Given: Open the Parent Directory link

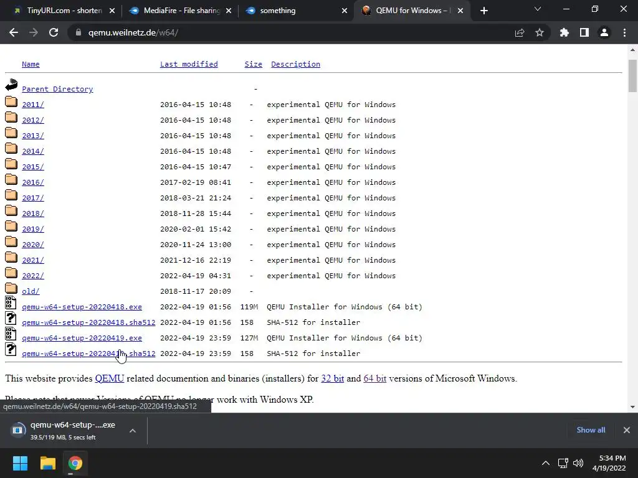Looking at the screenshot, I should click(x=57, y=89).
